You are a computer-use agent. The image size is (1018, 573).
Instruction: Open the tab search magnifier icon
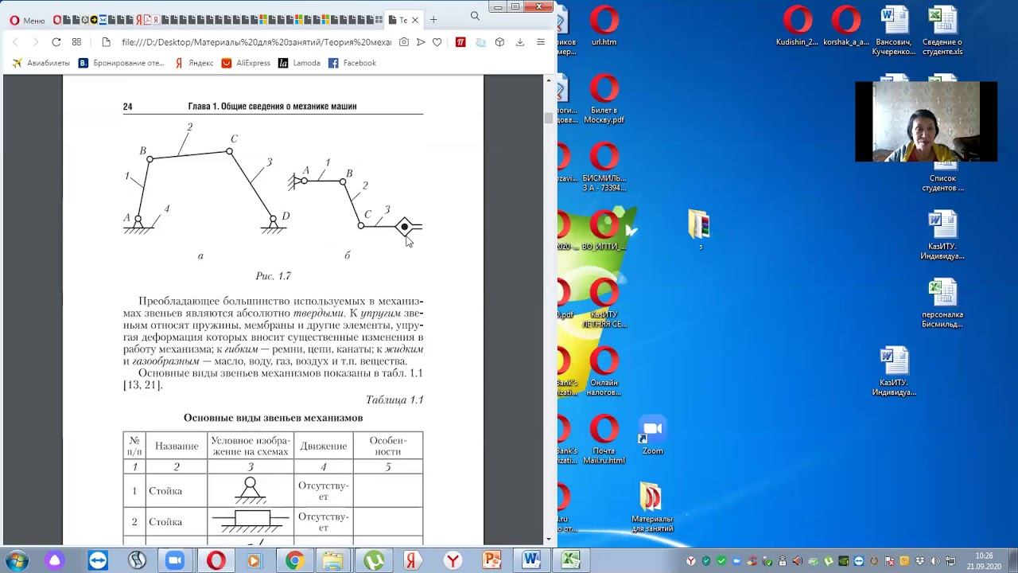coord(475,16)
